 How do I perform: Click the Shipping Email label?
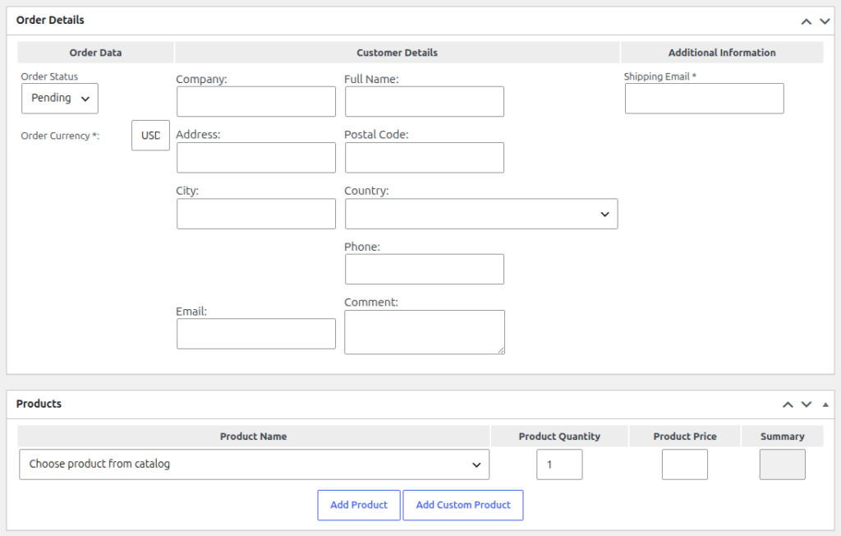(659, 76)
